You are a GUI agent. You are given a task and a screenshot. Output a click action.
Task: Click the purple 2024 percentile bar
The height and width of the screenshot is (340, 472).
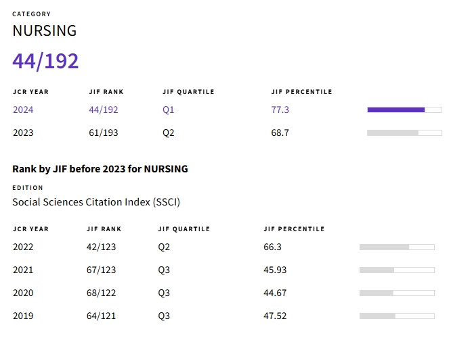[404, 110]
